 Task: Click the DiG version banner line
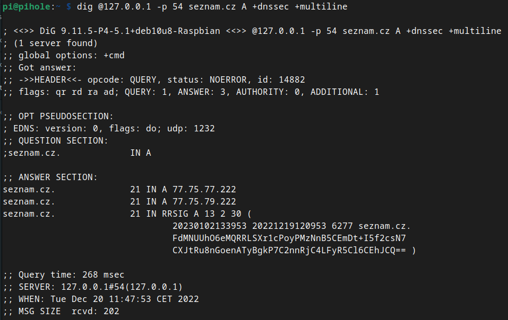click(252, 31)
